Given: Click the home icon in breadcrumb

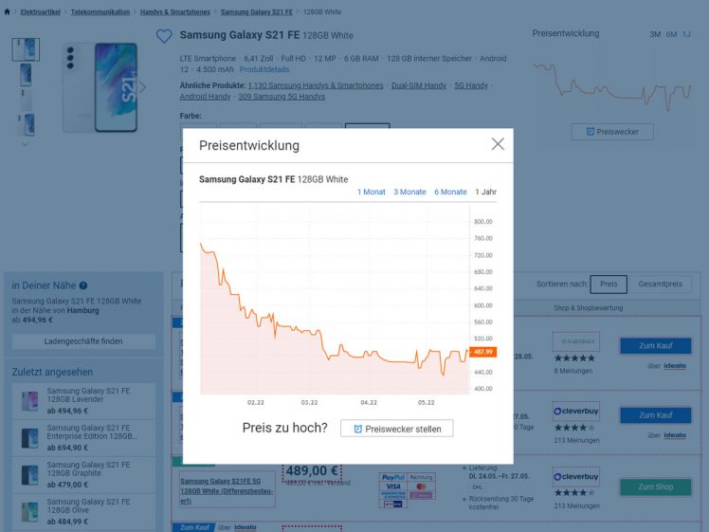Looking at the screenshot, I should coord(8,12).
